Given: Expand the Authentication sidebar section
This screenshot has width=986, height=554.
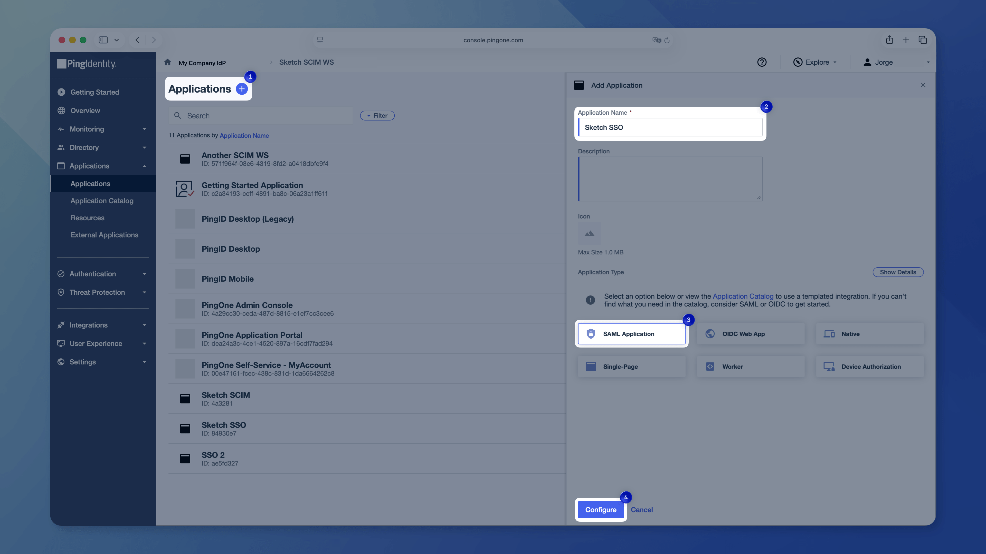Looking at the screenshot, I should click(x=103, y=274).
